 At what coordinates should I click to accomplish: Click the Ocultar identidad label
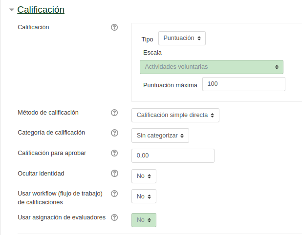tap(41, 173)
